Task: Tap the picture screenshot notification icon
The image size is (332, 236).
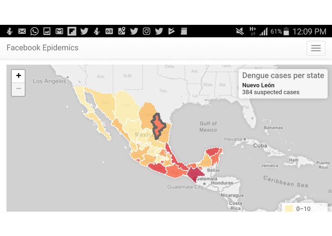Action: 47,32
